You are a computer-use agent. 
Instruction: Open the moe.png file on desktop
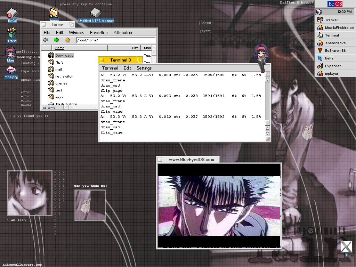tap(11, 71)
